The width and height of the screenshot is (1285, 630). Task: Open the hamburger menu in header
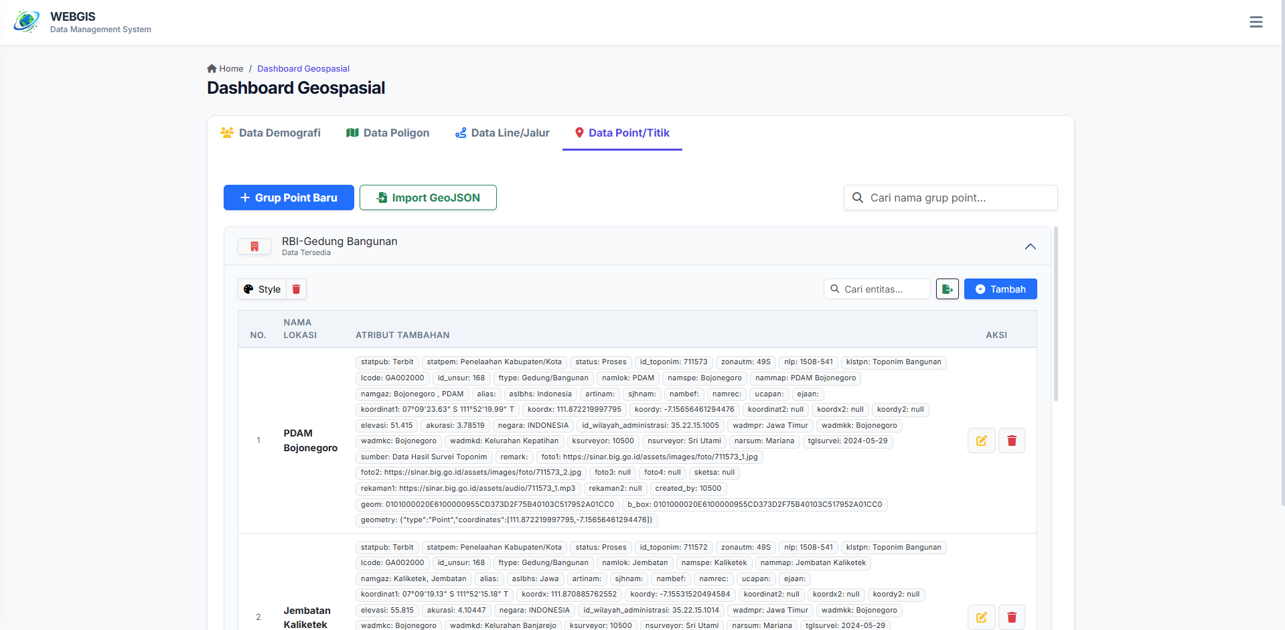pos(1256,22)
